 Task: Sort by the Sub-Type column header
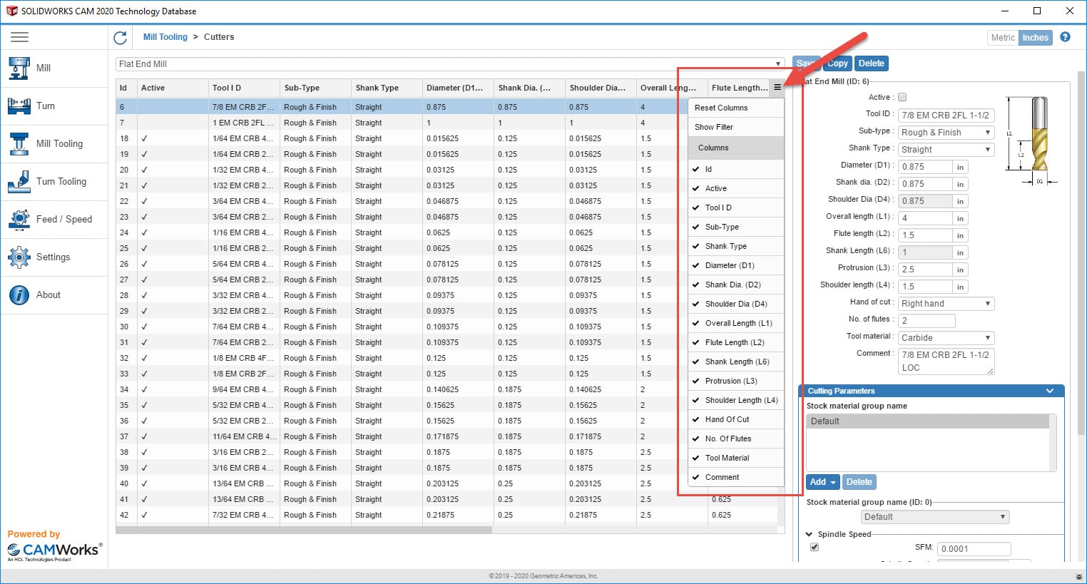315,88
